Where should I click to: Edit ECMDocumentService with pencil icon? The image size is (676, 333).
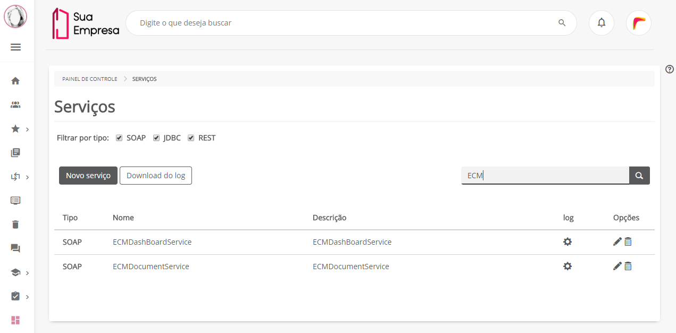coord(617,267)
